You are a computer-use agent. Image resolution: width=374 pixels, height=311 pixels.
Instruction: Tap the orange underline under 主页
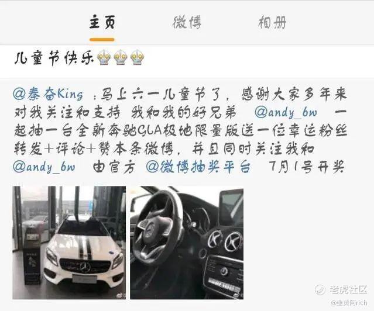pyautogui.click(x=102, y=40)
